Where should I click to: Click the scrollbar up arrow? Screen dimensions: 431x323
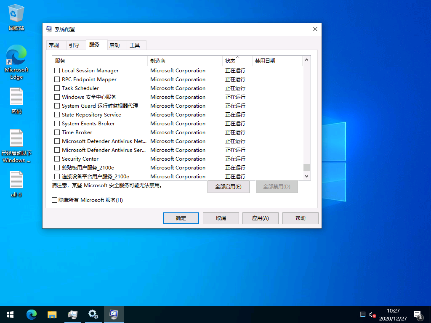307,60
